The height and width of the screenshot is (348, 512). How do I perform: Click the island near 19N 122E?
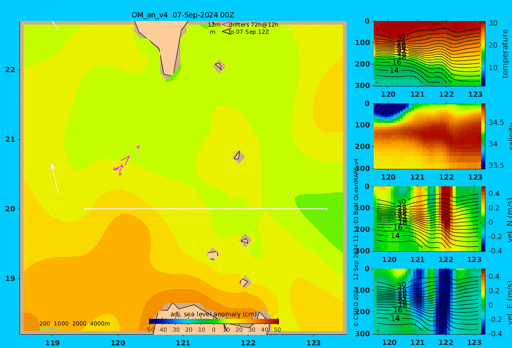[x=245, y=282]
